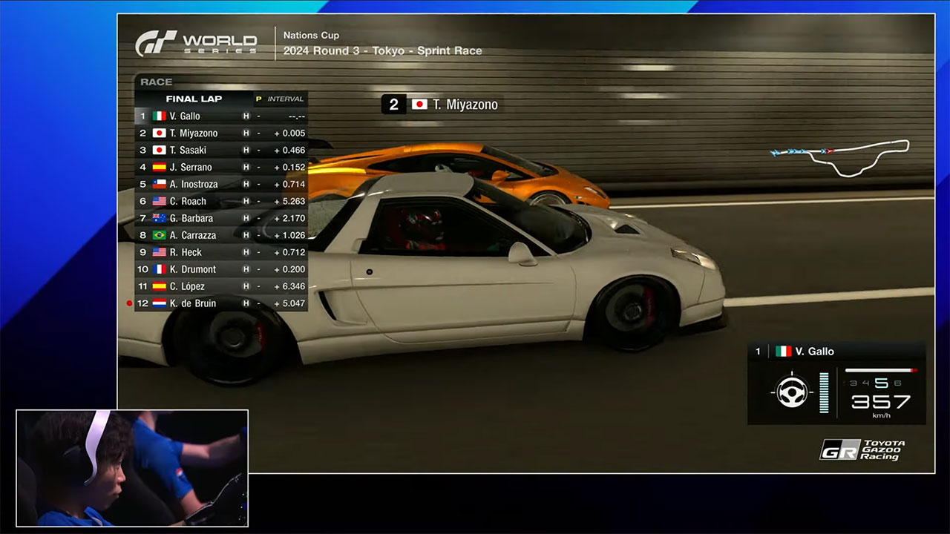Click A. Carrazza in the standings list
This screenshot has height=534, width=950.
pos(193,236)
